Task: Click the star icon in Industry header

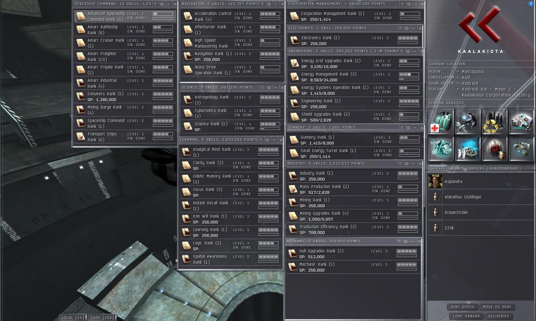Action: pos(400,163)
